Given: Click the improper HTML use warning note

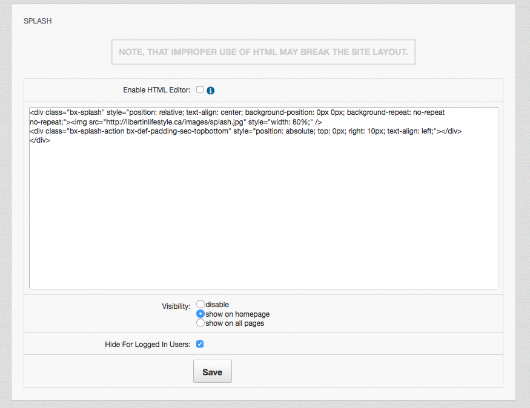Looking at the screenshot, I should point(263,53).
